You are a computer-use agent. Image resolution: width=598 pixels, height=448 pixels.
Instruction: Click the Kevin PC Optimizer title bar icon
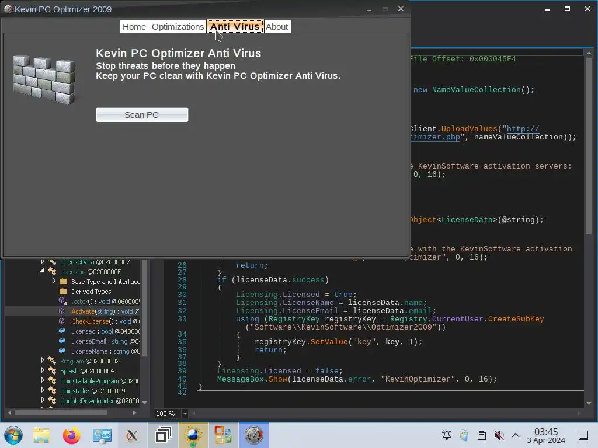point(8,9)
